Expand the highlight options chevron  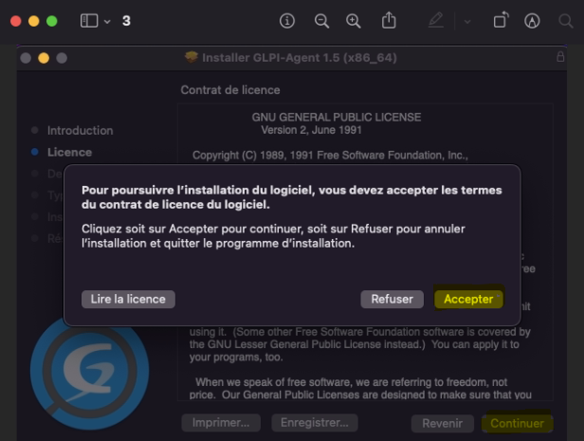467,22
